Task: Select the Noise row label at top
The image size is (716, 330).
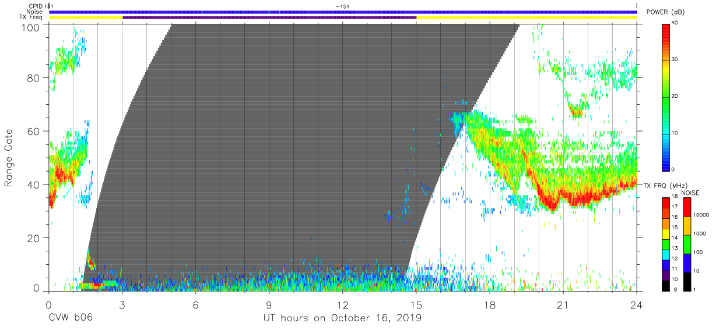Action: [x=36, y=12]
